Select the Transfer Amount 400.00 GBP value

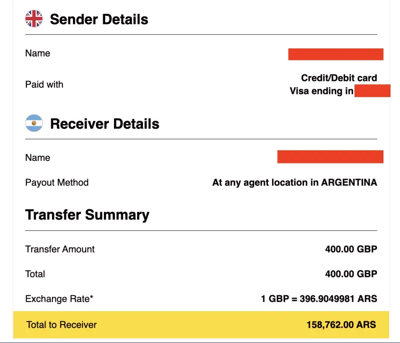351,249
